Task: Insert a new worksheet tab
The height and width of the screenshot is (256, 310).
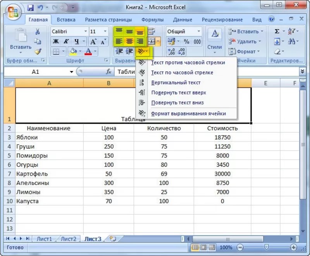Action: point(113,239)
